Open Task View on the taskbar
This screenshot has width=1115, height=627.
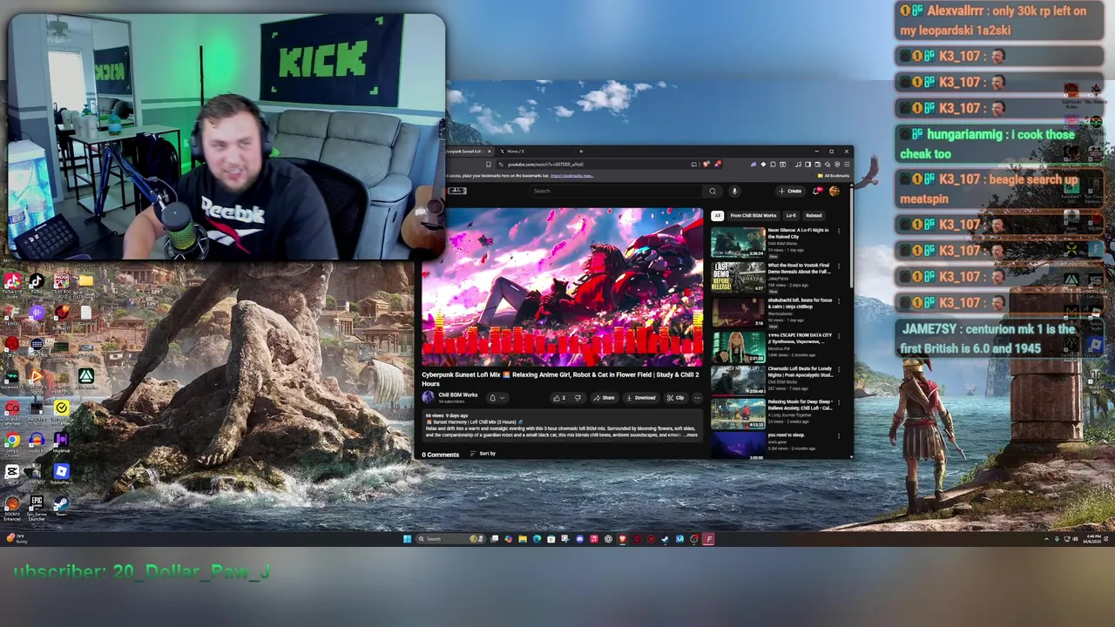[494, 539]
